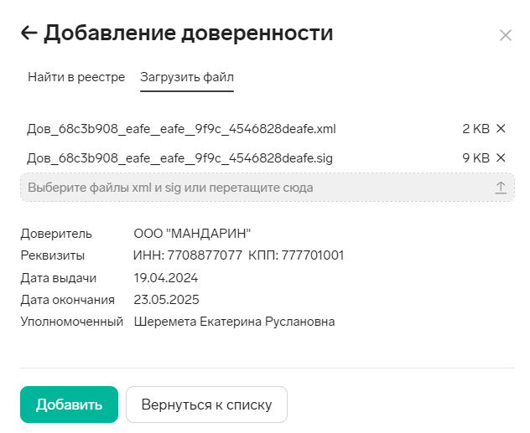
Task: Click the КПП: 777701001 value
Action: pyautogui.click(x=296, y=255)
